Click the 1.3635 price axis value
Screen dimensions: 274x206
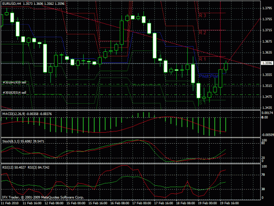tap(267, 52)
